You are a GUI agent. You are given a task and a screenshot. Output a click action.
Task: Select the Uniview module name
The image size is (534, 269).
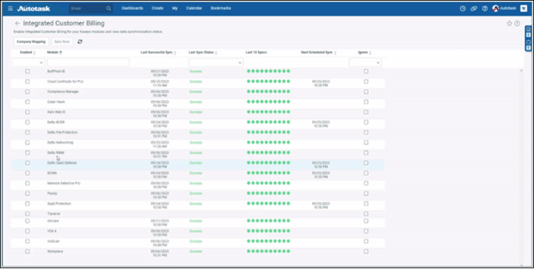[x=53, y=220]
